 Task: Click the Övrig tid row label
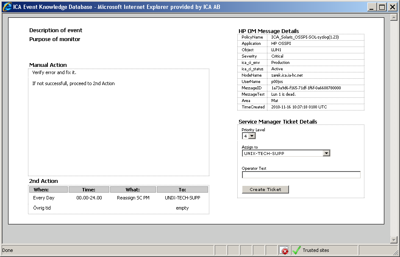pos(42,208)
